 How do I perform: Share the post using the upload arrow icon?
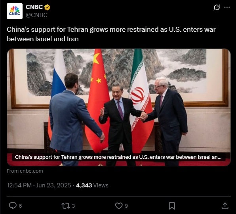coord(225,206)
